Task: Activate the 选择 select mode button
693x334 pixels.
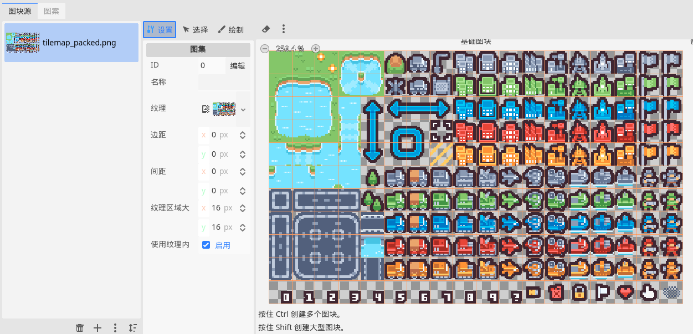Action: click(195, 29)
